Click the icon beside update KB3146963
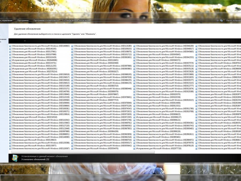 11,46
